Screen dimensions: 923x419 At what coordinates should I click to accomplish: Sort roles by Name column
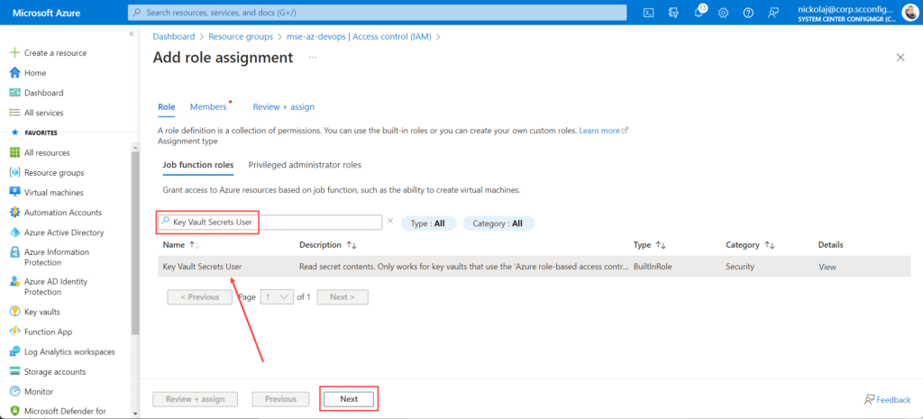coord(182,245)
